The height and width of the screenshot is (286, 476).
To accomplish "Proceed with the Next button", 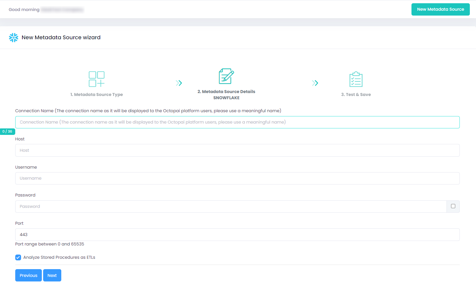I will pyautogui.click(x=52, y=275).
